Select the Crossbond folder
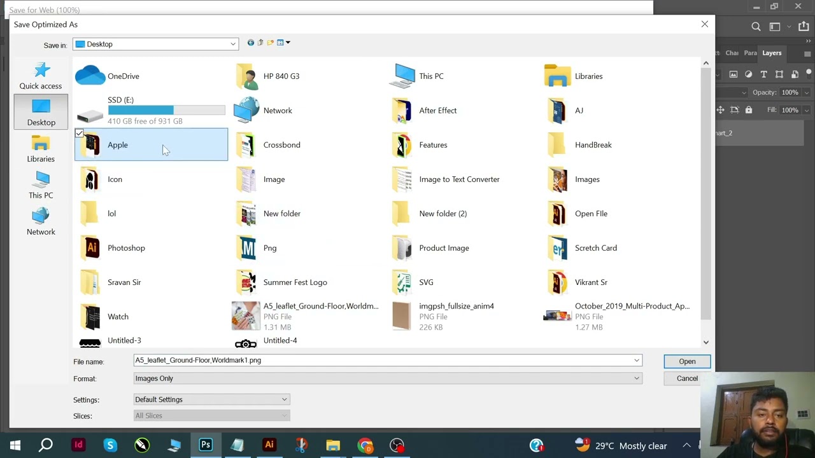This screenshot has width=815, height=458. pyautogui.click(x=268, y=145)
